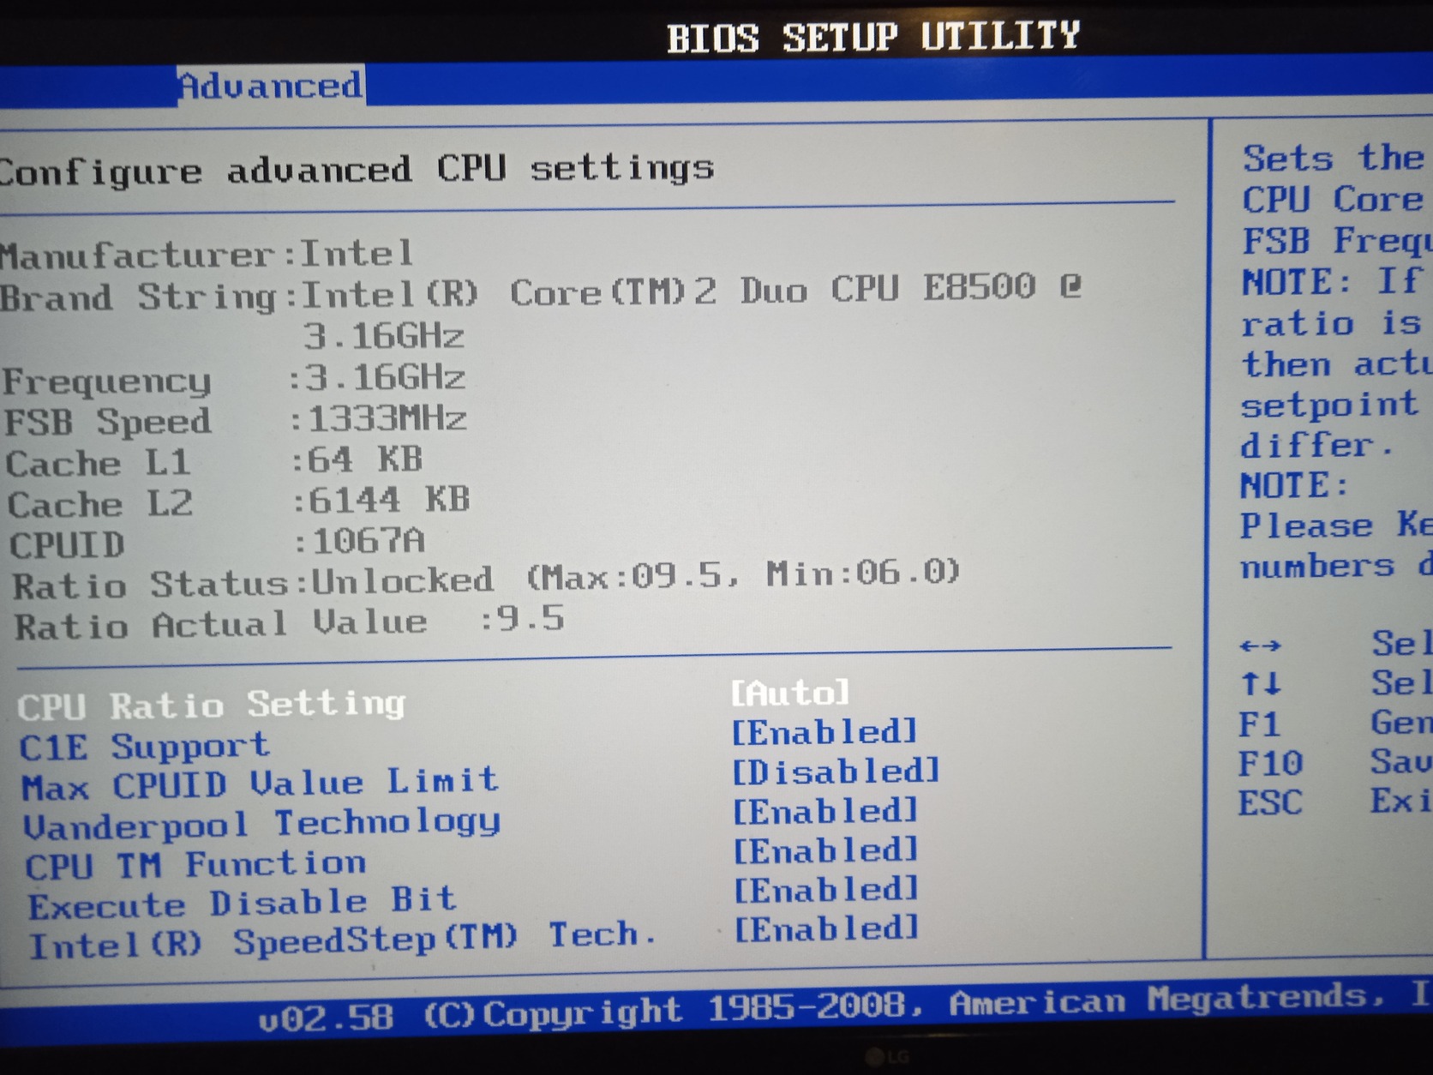Click the ESC key hint
1433x1075 pixels.
[x=1270, y=802]
